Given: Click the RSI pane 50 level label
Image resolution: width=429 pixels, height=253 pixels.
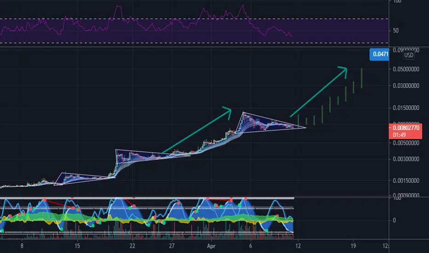Looking at the screenshot, I should click(x=395, y=30).
